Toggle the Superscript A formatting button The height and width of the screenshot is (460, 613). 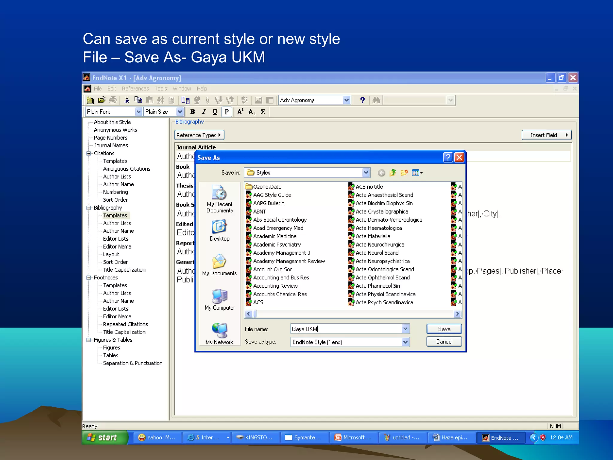coord(240,112)
